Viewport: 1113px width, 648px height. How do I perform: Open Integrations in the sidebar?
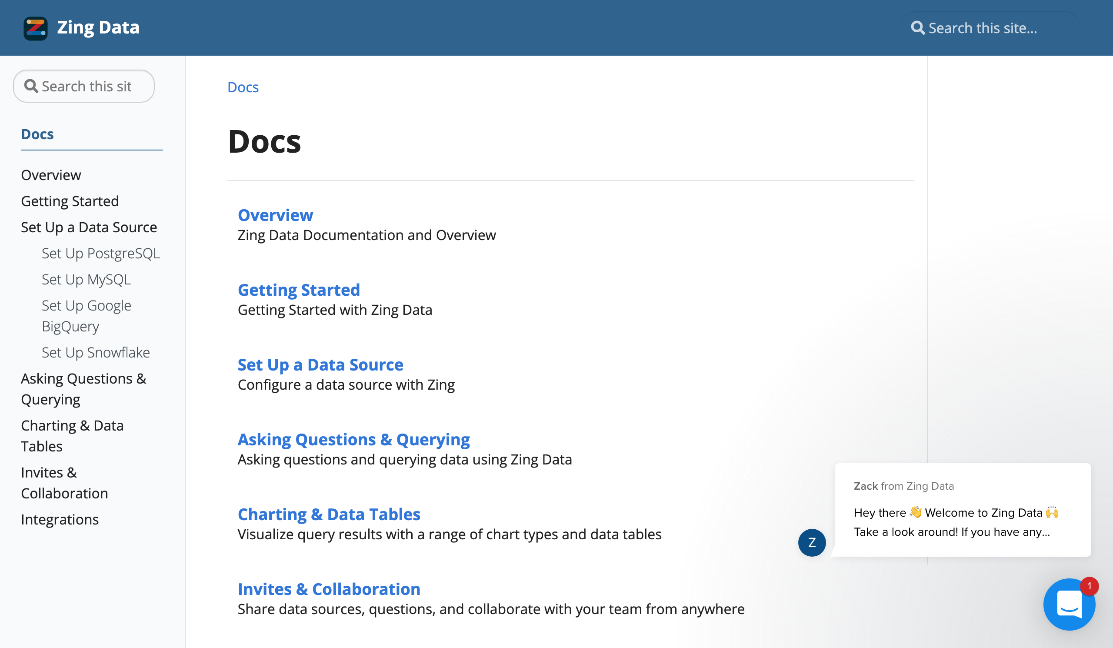pos(60,519)
